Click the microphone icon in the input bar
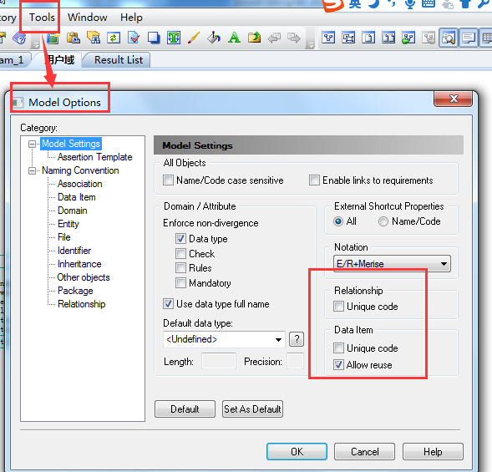Screen dimensions: 492x472 [x=410, y=3]
